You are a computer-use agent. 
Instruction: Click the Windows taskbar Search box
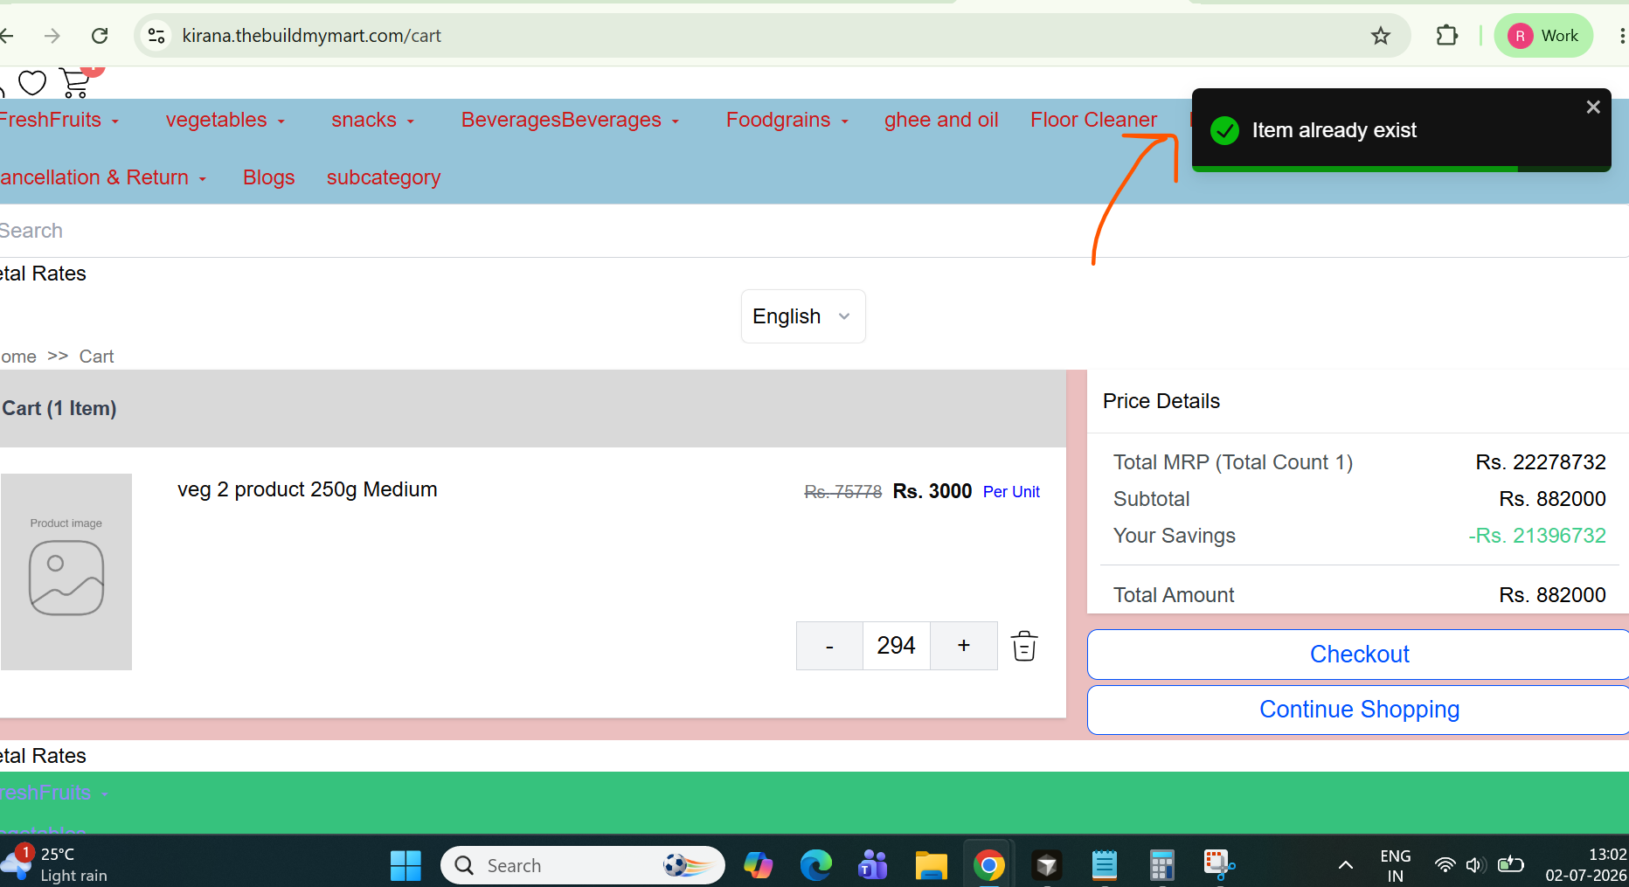pos(583,865)
